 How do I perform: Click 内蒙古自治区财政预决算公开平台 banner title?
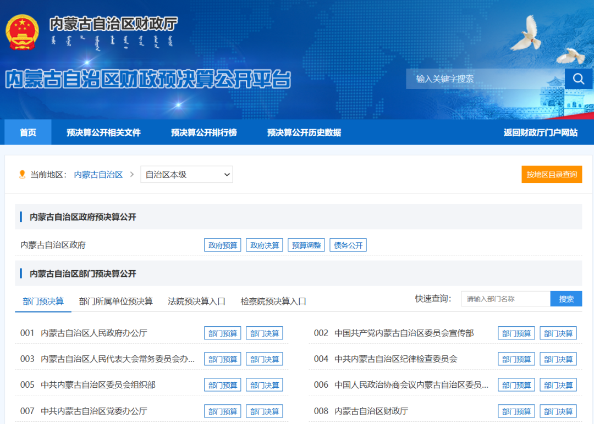[148, 80]
